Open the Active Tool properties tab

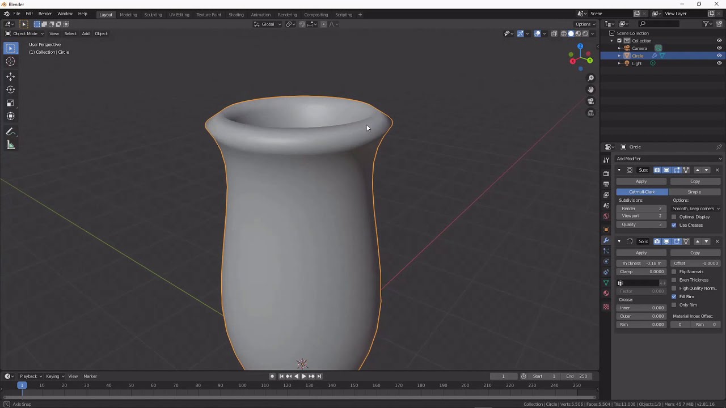(606, 160)
